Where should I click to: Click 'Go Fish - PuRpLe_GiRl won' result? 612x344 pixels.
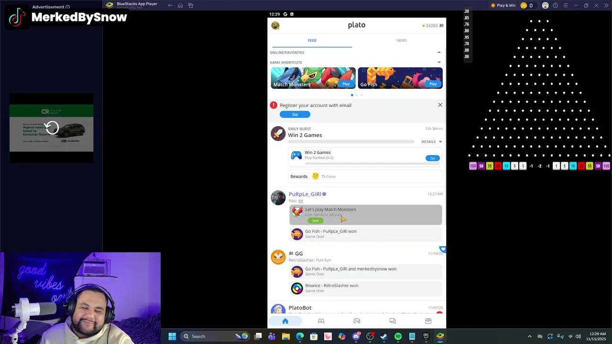365,234
